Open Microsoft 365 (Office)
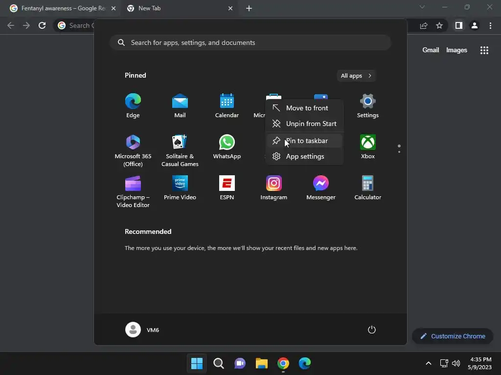 point(133,150)
